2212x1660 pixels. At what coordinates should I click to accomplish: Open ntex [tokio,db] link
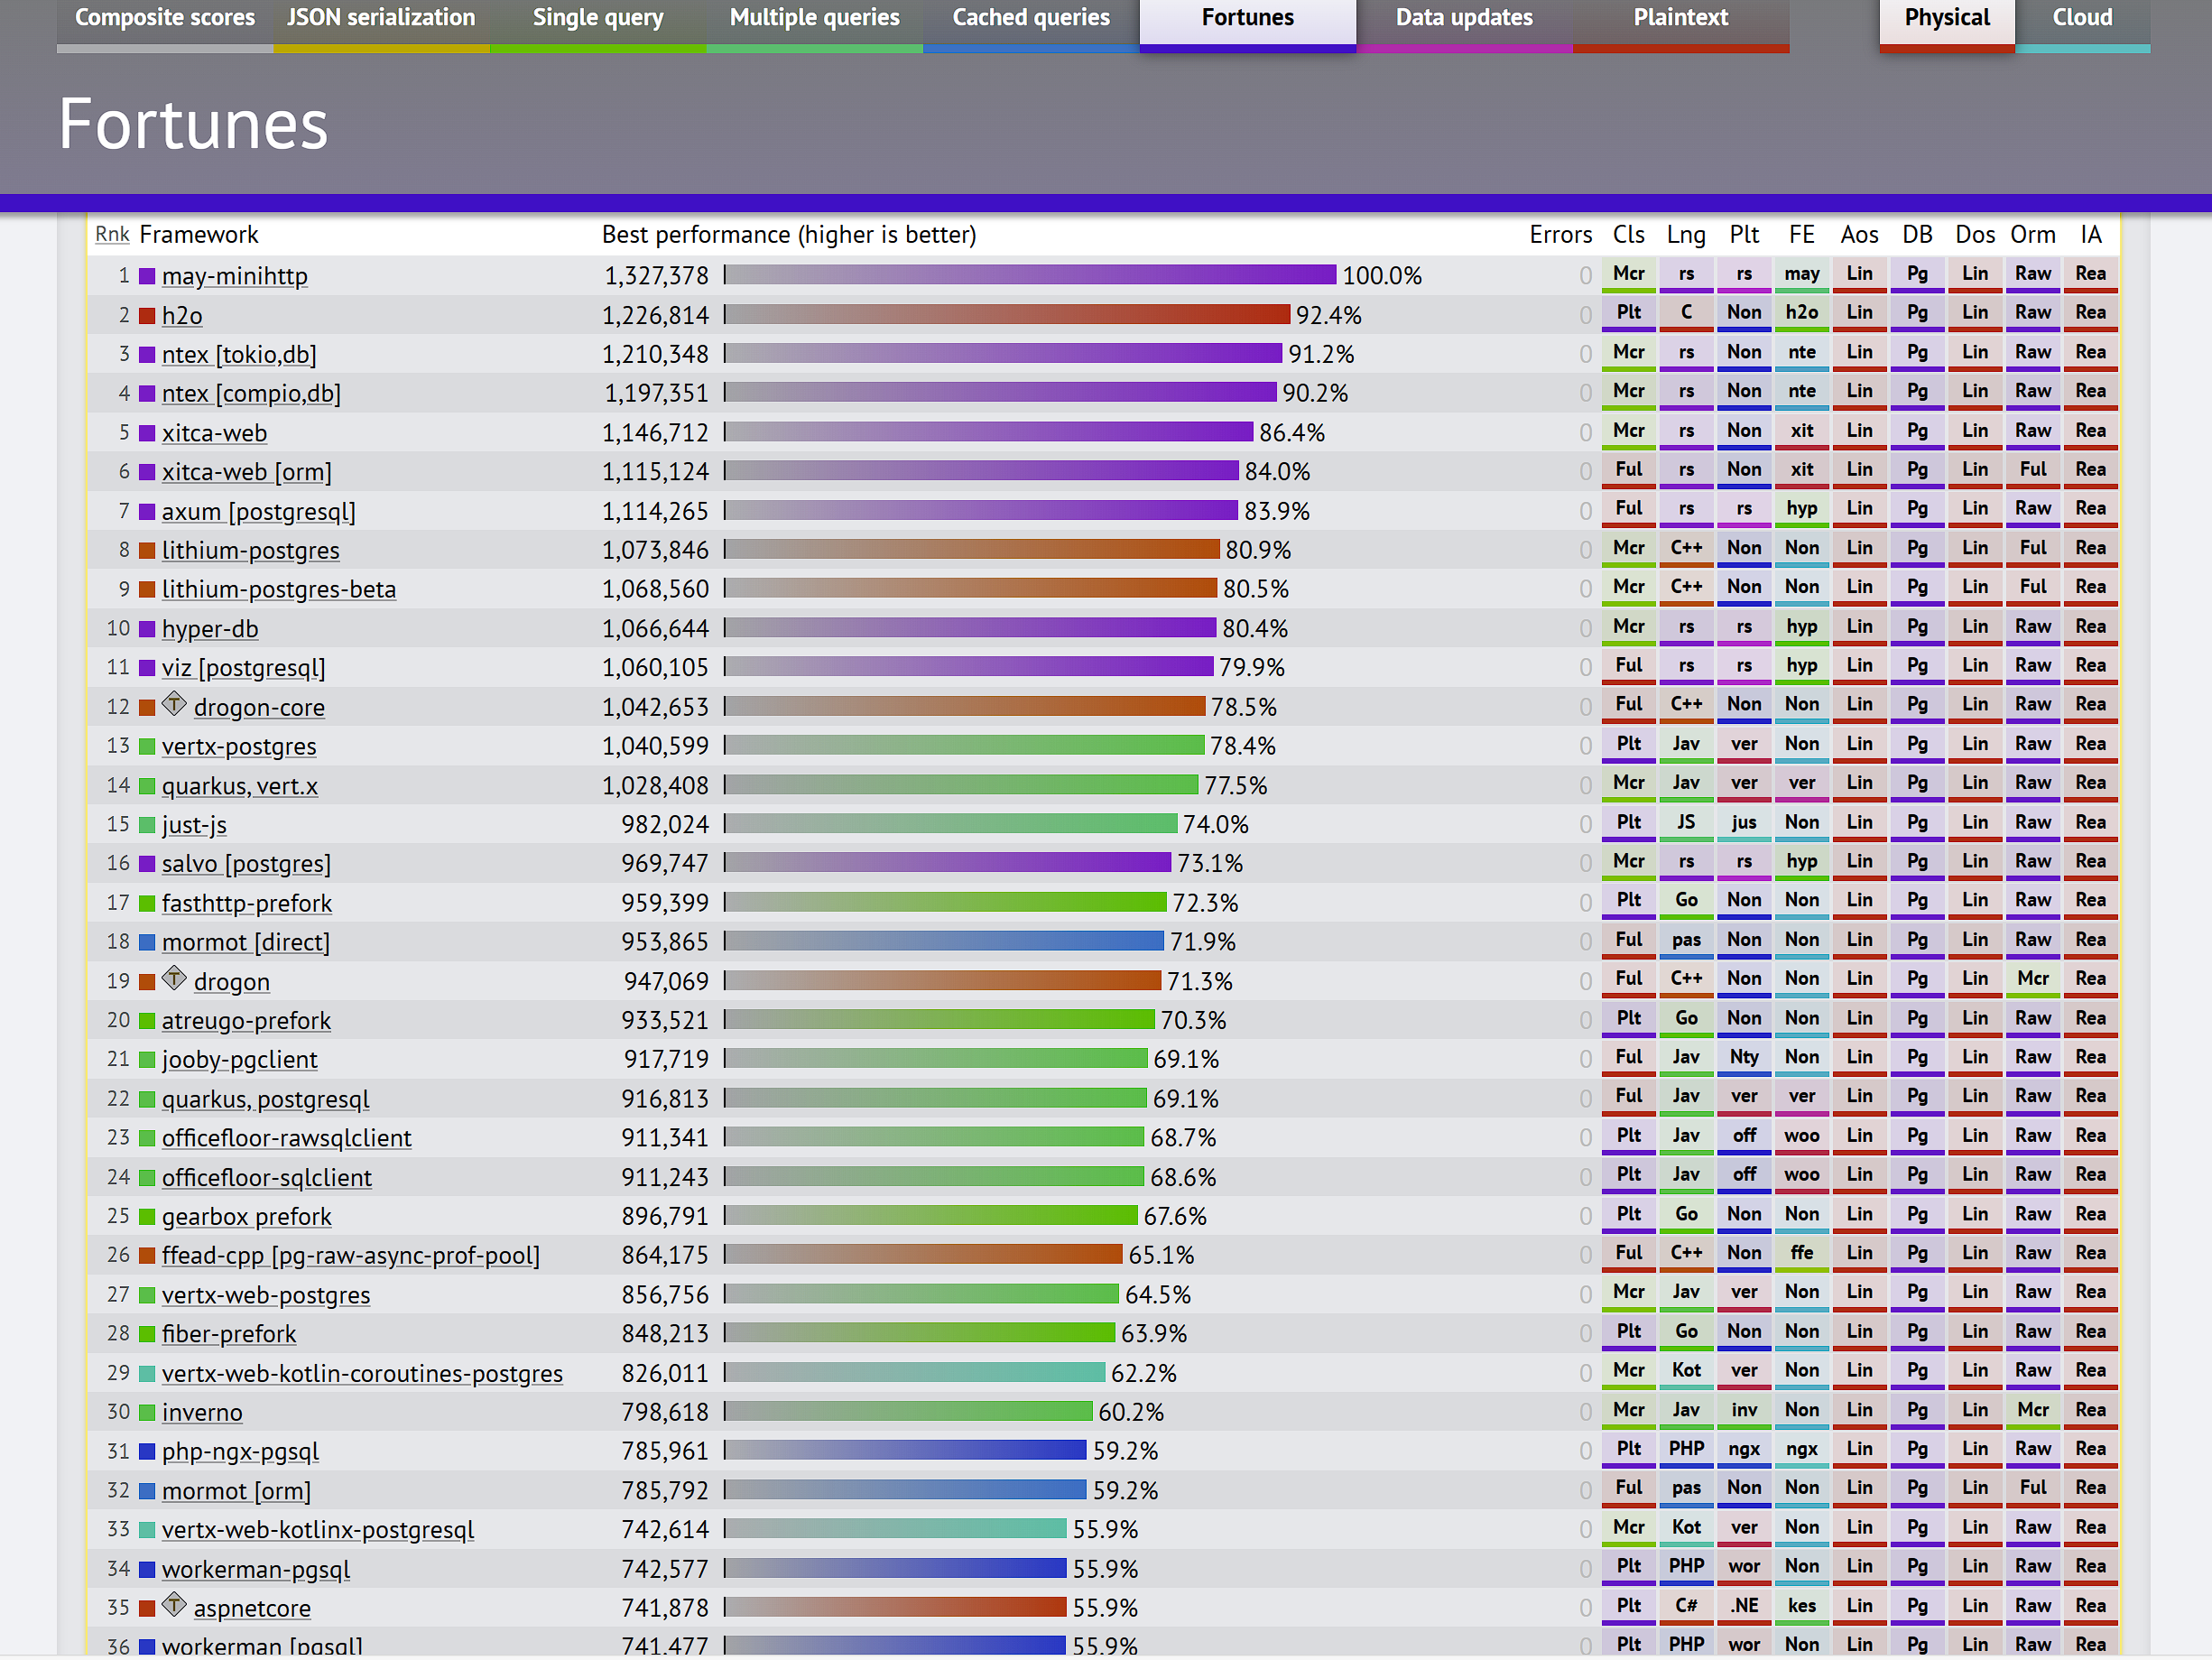239,355
